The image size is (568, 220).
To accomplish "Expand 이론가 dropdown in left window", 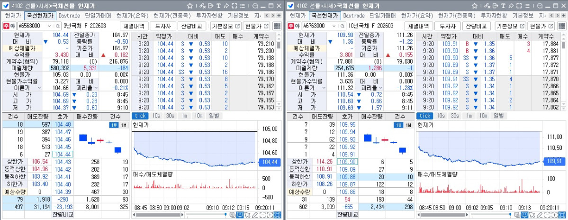I will click(x=39, y=88).
